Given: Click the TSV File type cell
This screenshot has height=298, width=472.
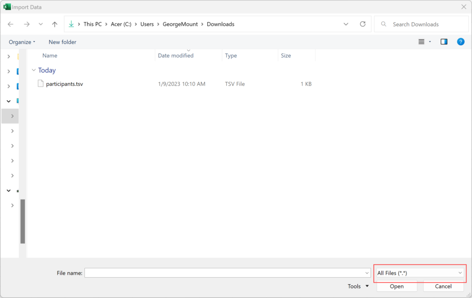Looking at the screenshot, I should point(235,84).
